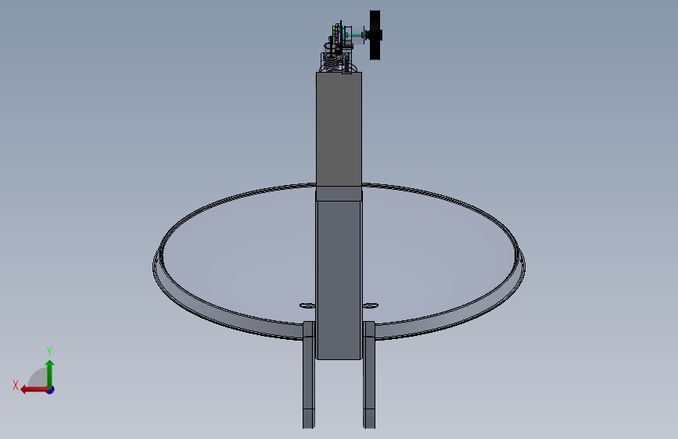Select the lower column below the collar

pos(339,280)
